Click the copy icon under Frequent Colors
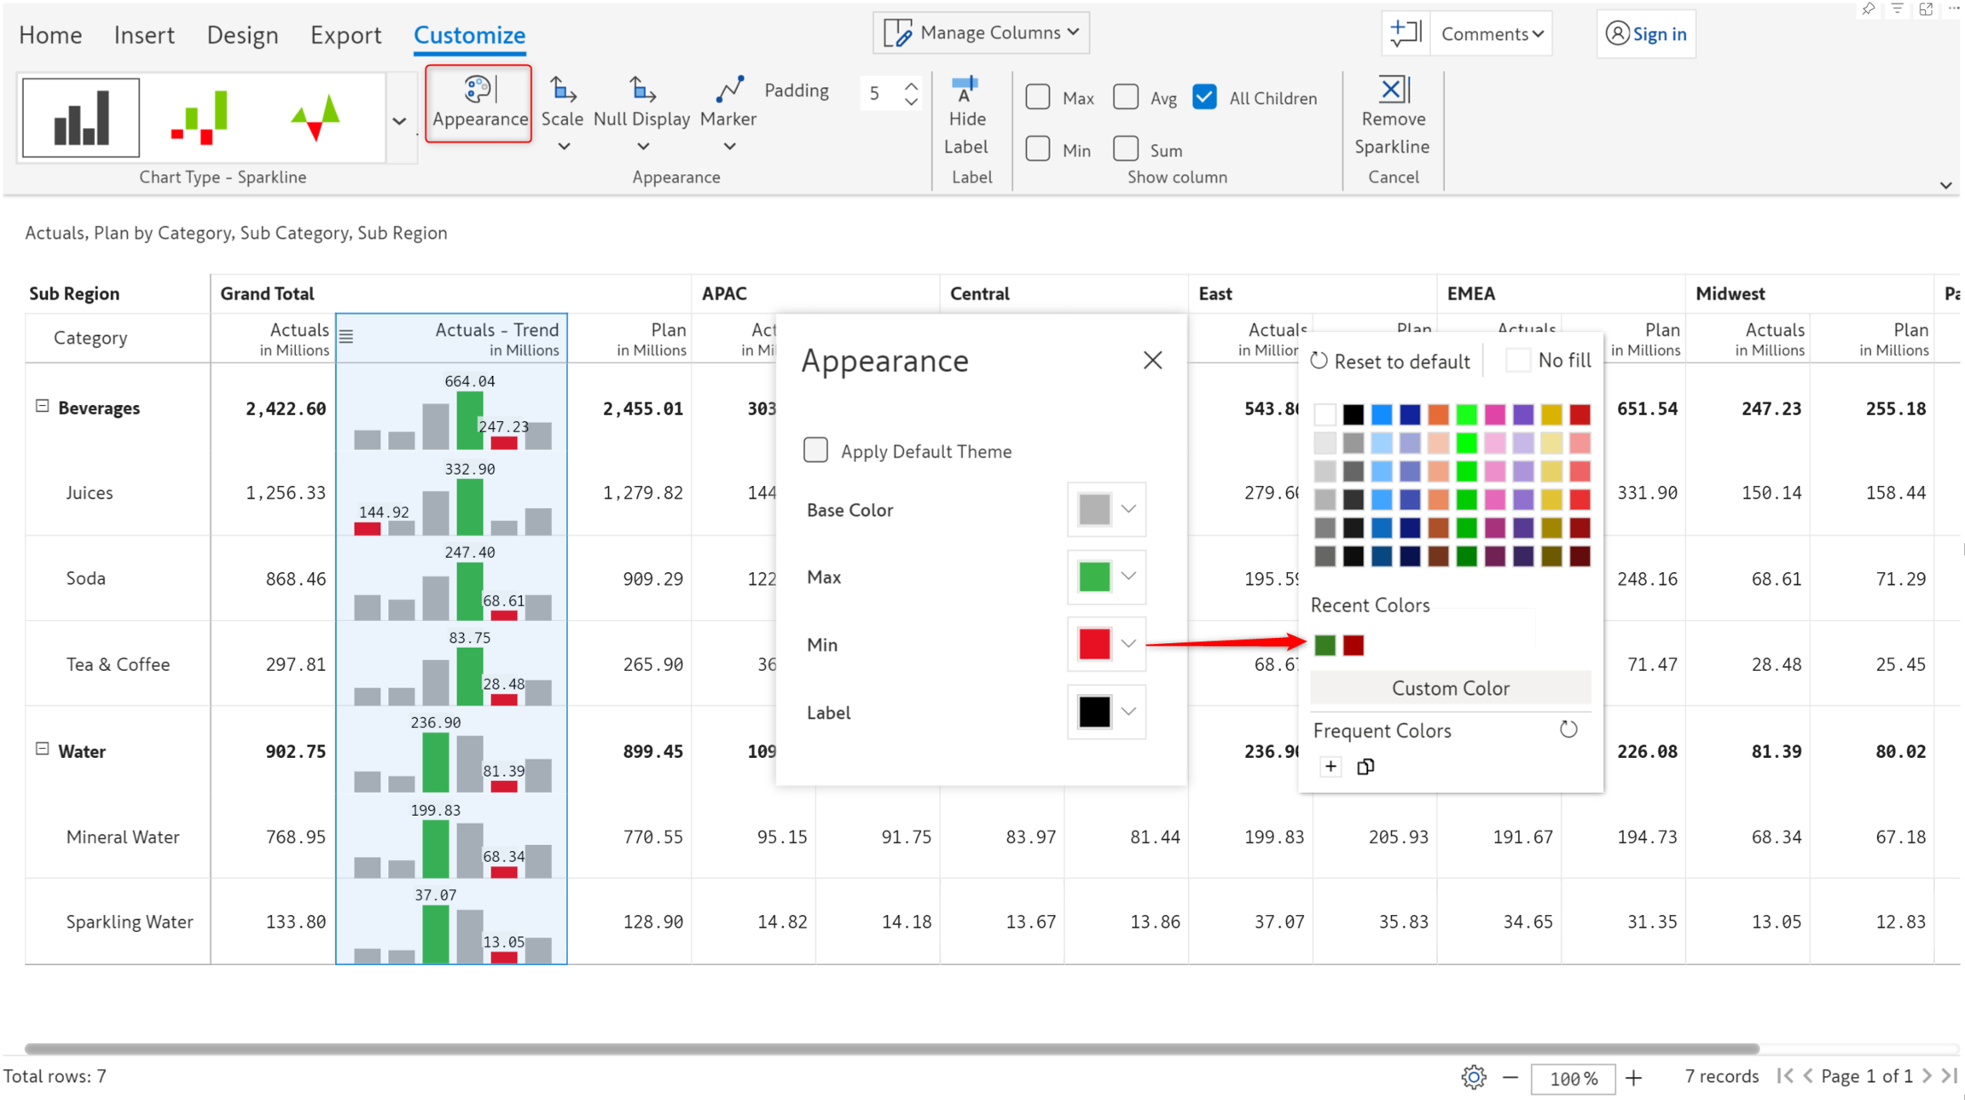Viewport: 1965px width, 1100px height. pos(1365,767)
